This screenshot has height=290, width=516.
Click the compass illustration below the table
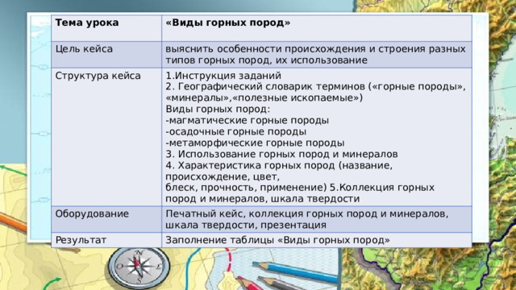click(x=139, y=267)
